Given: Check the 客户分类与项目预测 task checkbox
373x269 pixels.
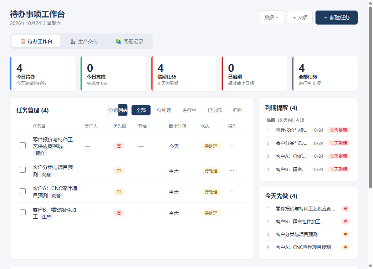Looking at the screenshot, I should [23, 170].
